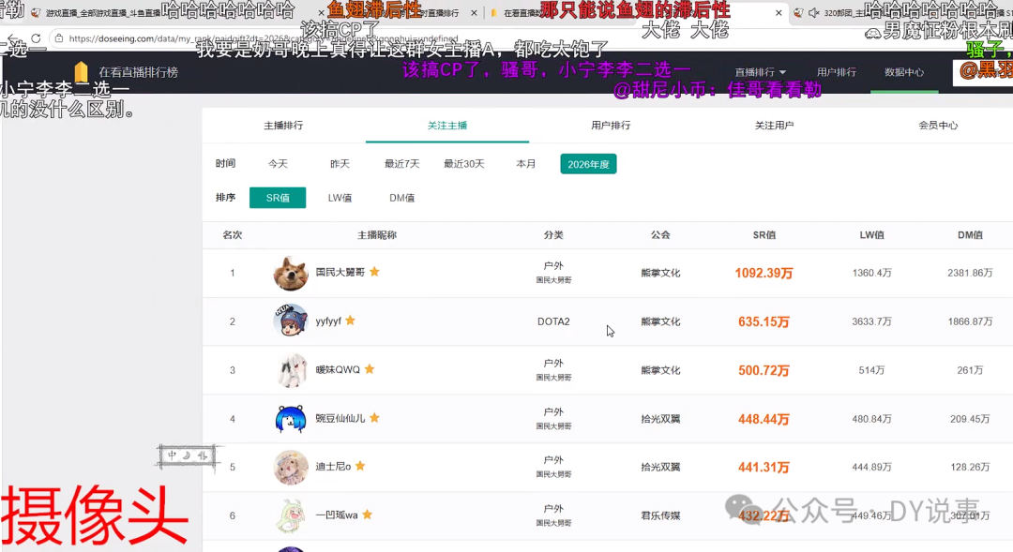This screenshot has width=1013, height=552.
Task: Sort the ranking by LW值 button
Action: click(x=340, y=198)
